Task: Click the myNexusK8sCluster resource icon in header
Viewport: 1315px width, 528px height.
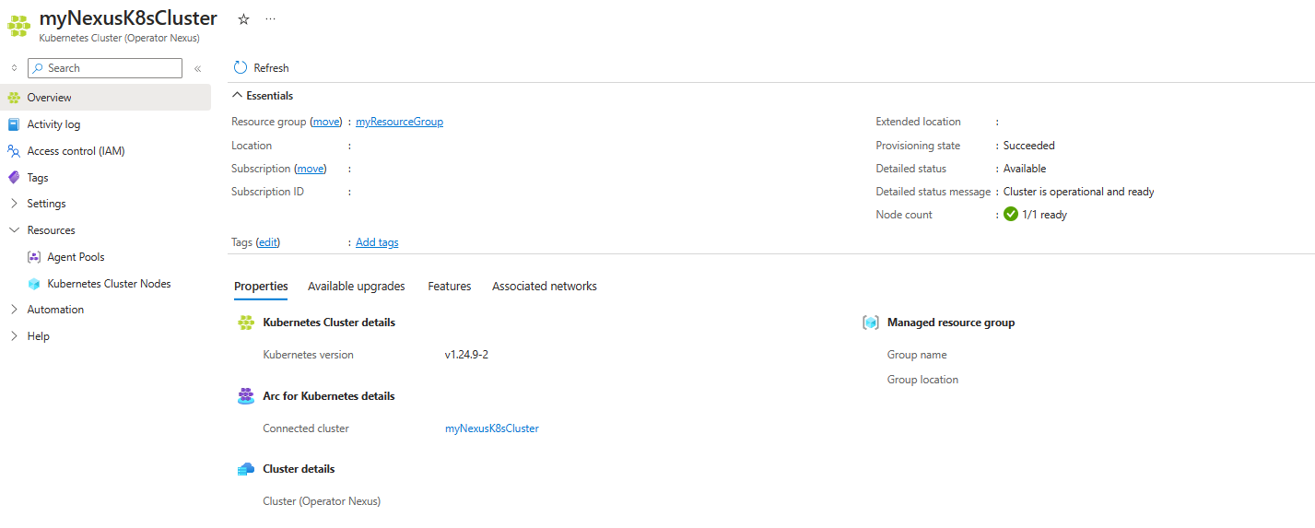Action: click(18, 26)
